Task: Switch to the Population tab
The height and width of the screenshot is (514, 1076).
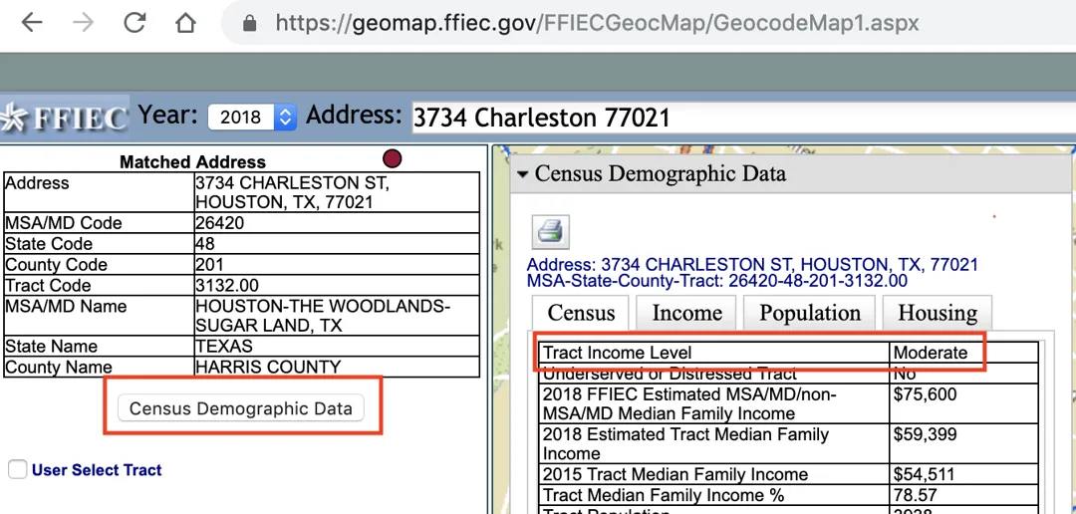Action: [810, 313]
